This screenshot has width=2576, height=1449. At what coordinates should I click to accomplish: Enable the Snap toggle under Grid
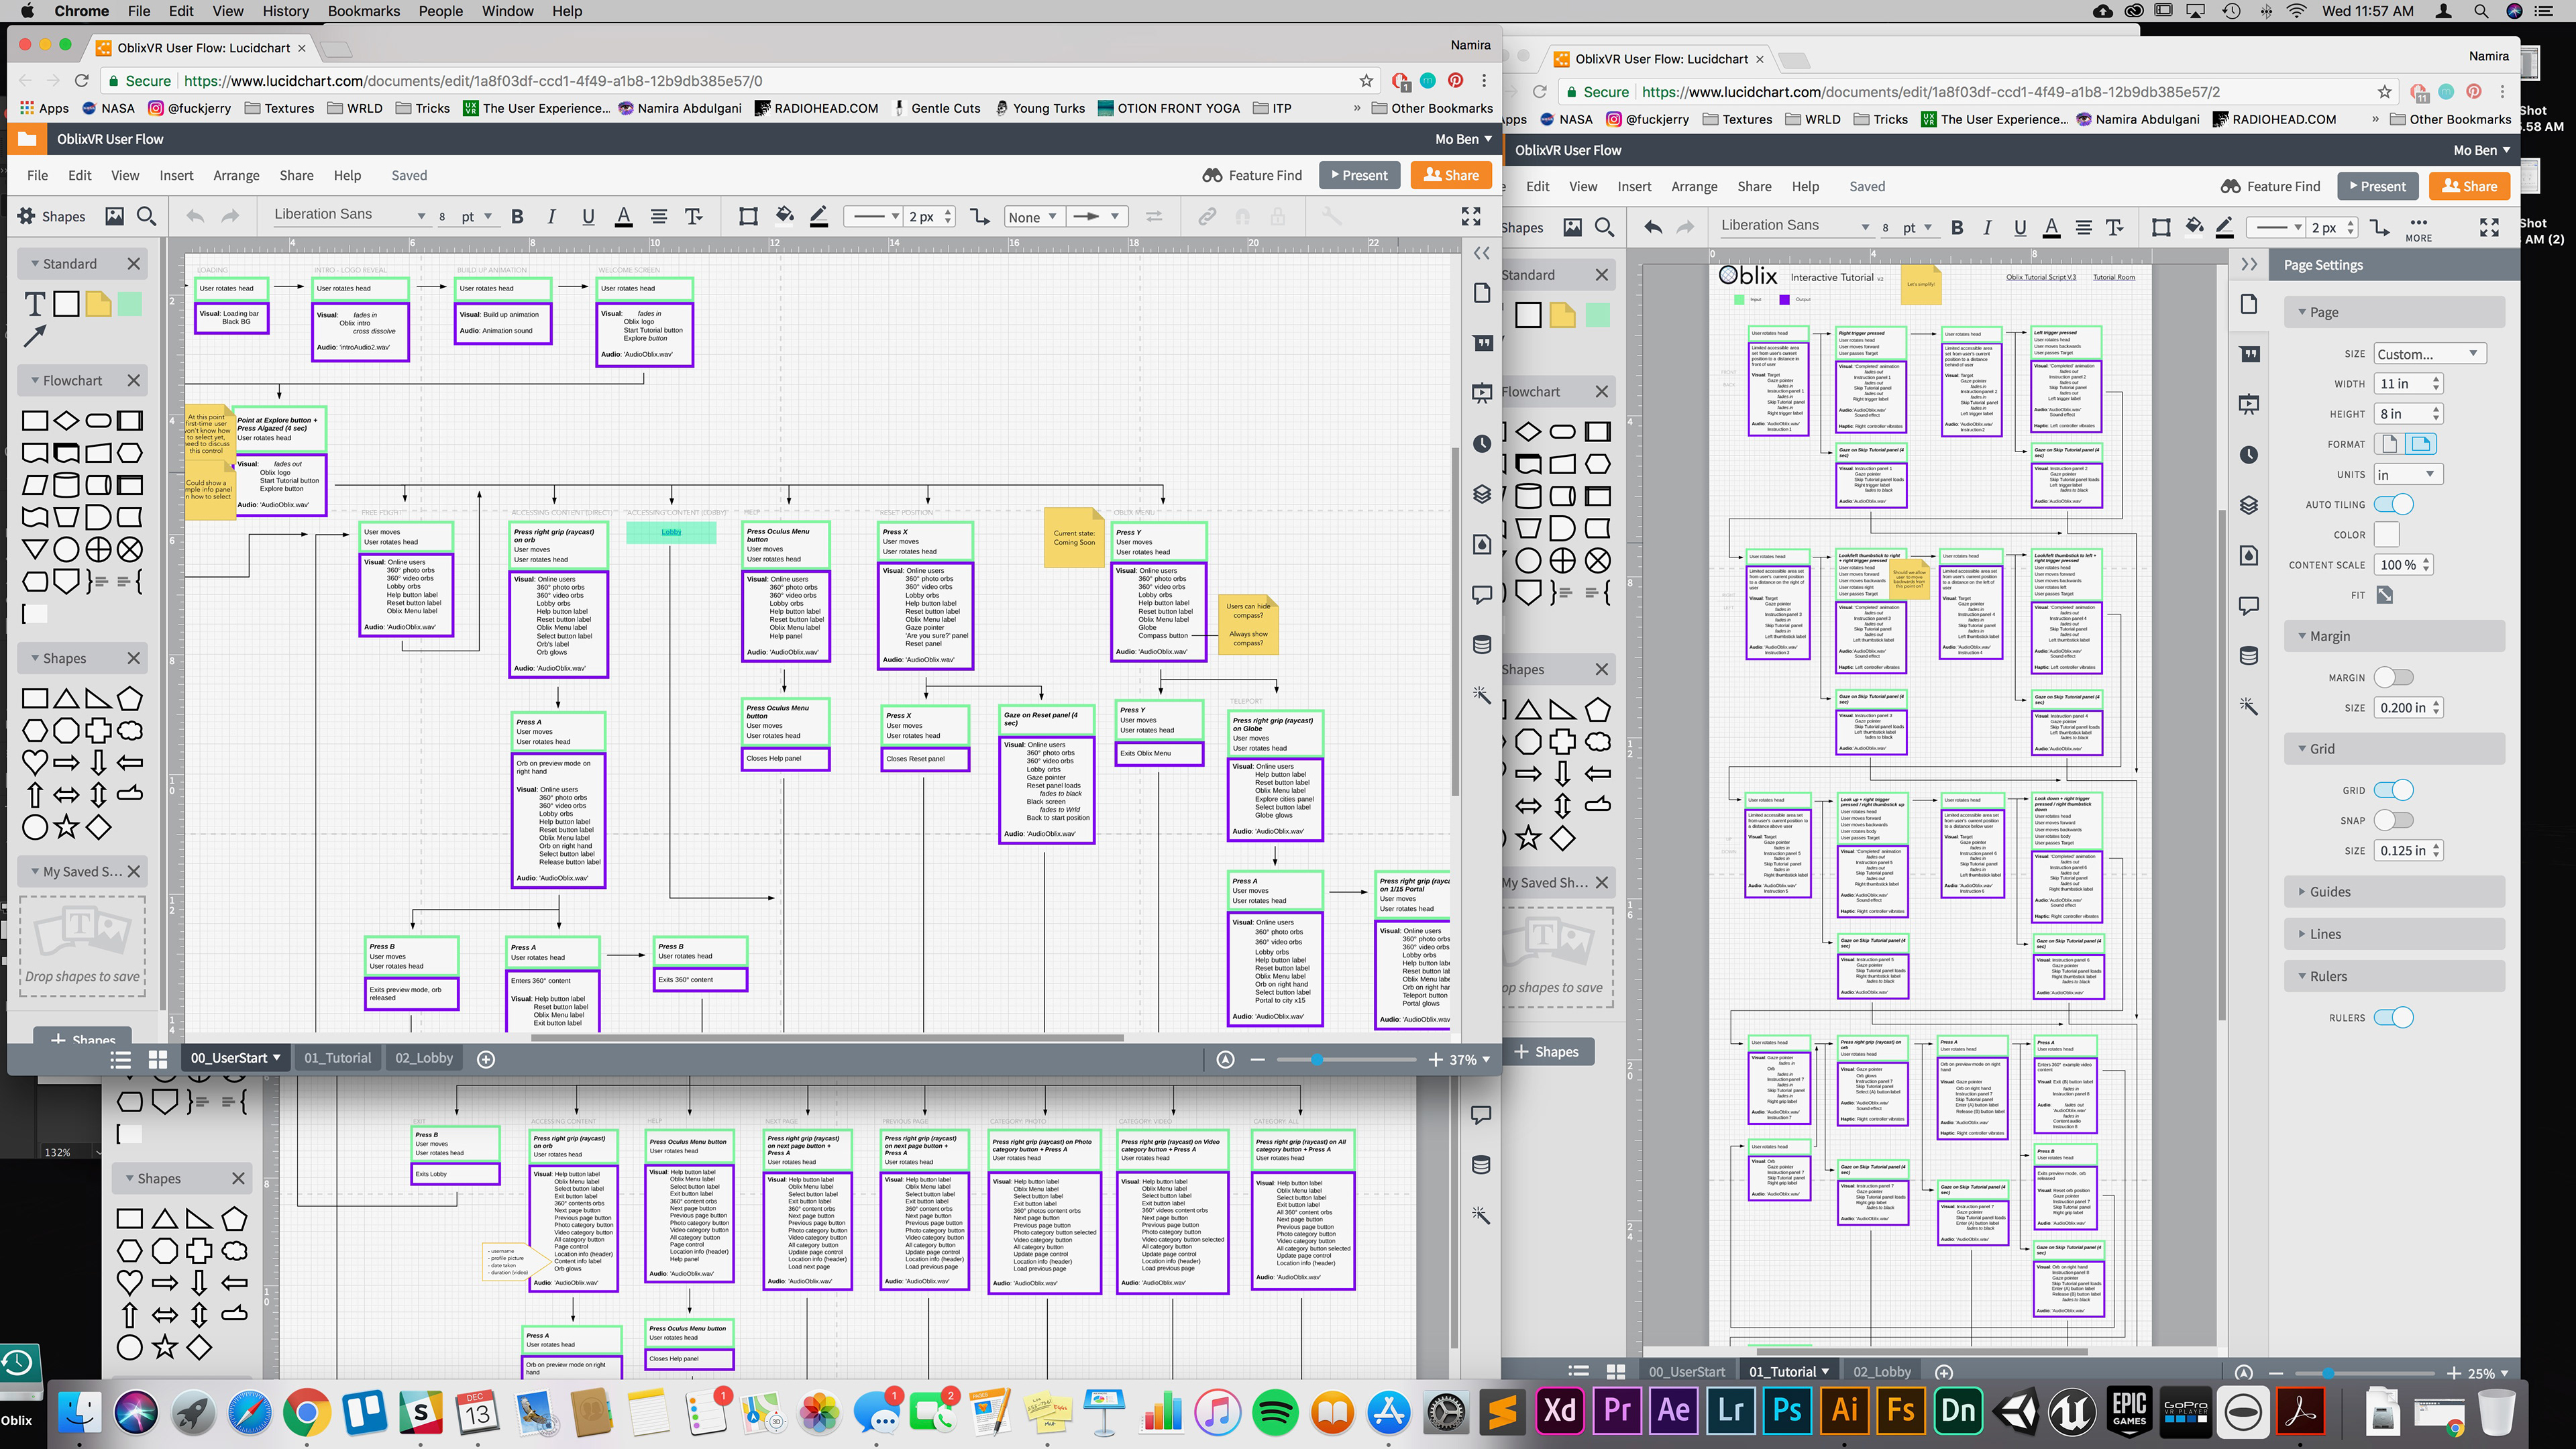pyautogui.click(x=2394, y=820)
